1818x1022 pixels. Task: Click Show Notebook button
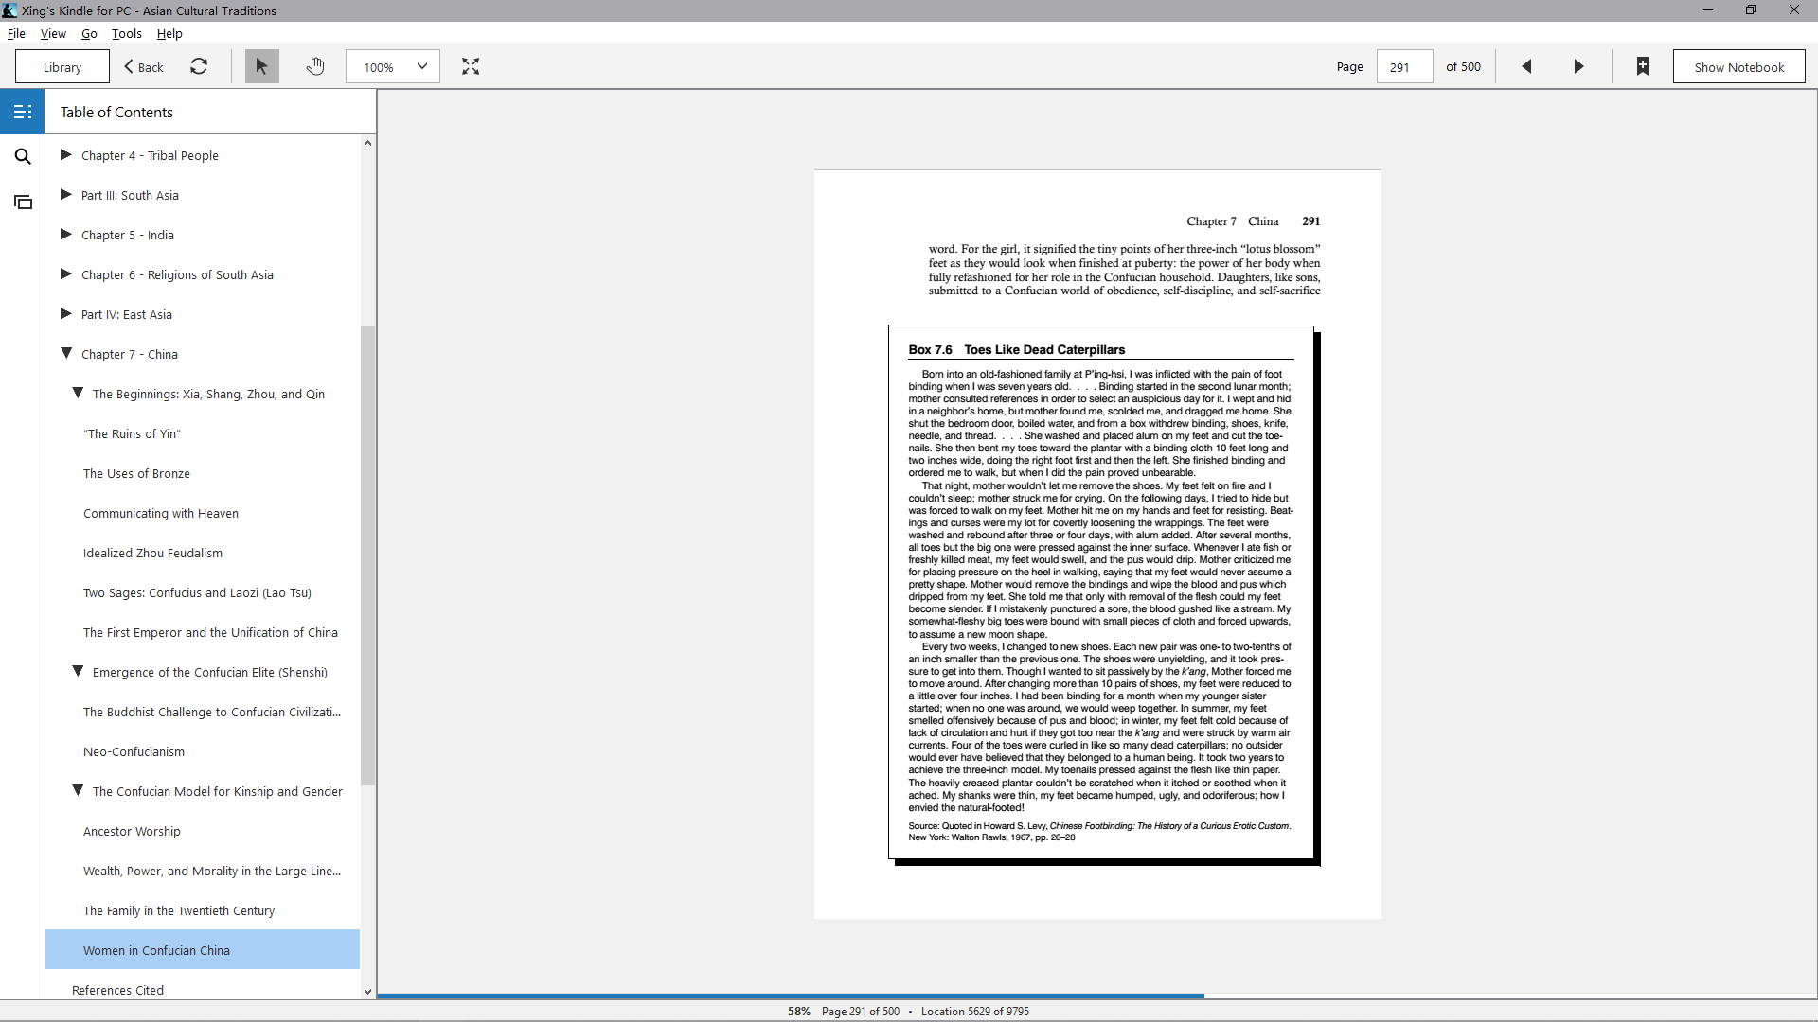[x=1738, y=66]
